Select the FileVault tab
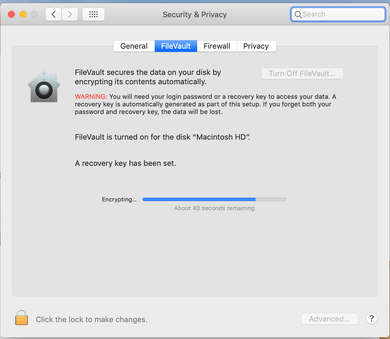Viewport: 390px width, 339px height. [176, 46]
